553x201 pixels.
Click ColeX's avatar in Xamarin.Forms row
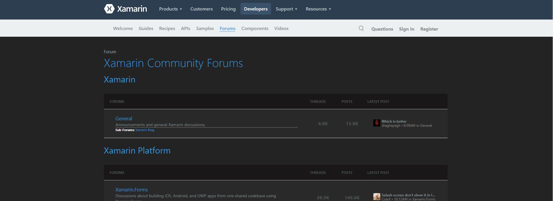tap(377, 197)
